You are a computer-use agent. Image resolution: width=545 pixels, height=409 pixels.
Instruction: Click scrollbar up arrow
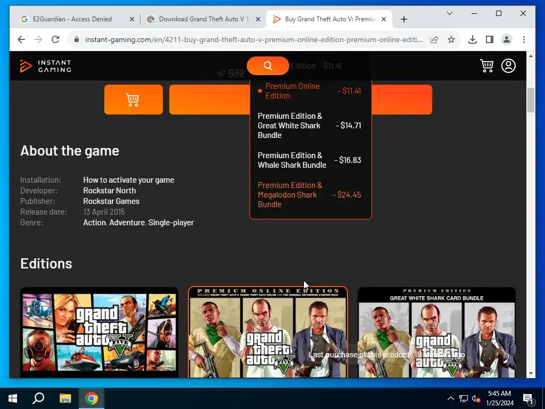531,55
